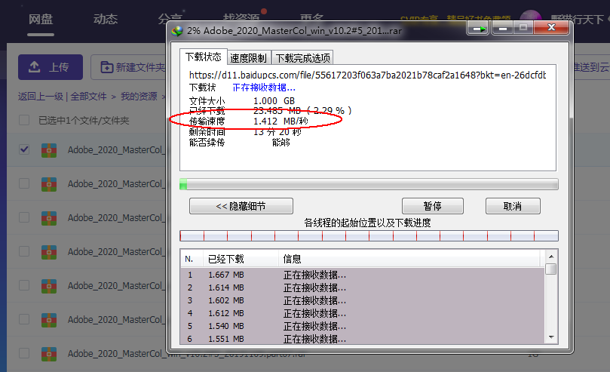Click the 新建文件夹 button
The width and height of the screenshot is (610, 372).
click(130, 67)
